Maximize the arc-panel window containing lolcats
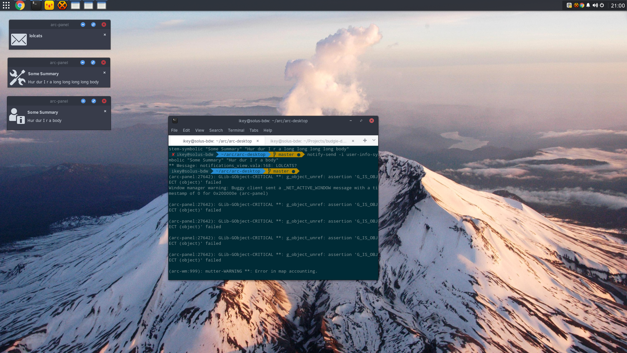Viewport: 627px width, 353px height. pos(93,25)
